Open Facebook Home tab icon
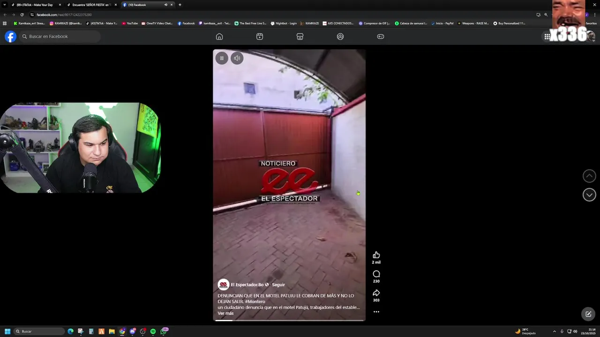 219,37
